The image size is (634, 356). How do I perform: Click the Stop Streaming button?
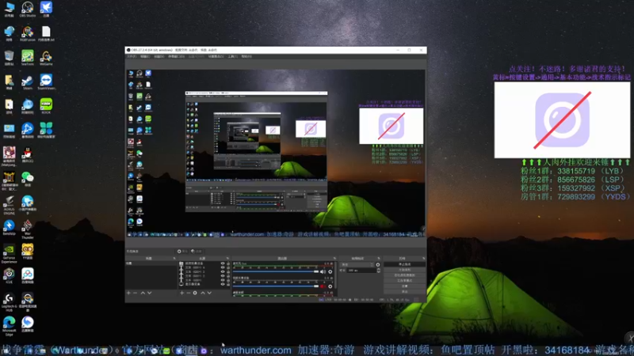pyautogui.click(x=404, y=264)
